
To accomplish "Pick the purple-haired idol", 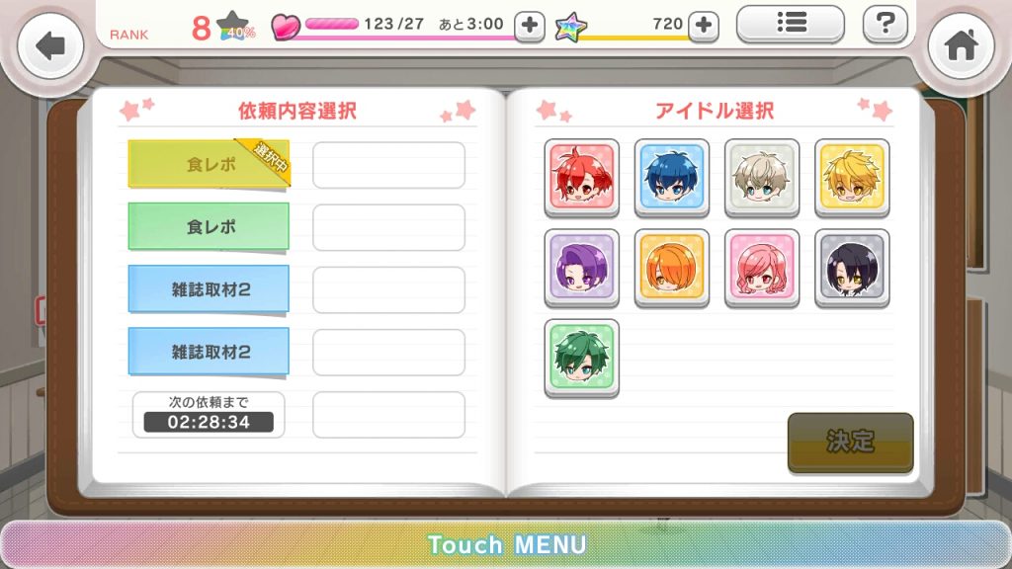I will click(581, 268).
